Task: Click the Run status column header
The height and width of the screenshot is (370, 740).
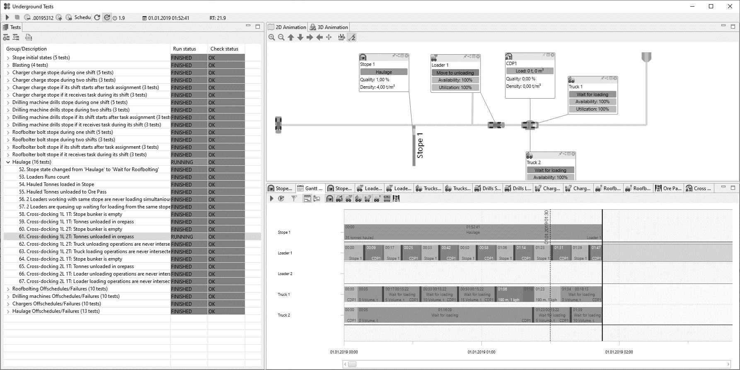Action: (189, 49)
